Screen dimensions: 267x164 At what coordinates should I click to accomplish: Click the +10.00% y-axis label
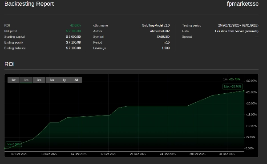[251, 126]
